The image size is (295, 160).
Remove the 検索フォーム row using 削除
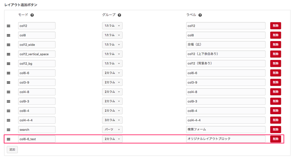coord(275,129)
